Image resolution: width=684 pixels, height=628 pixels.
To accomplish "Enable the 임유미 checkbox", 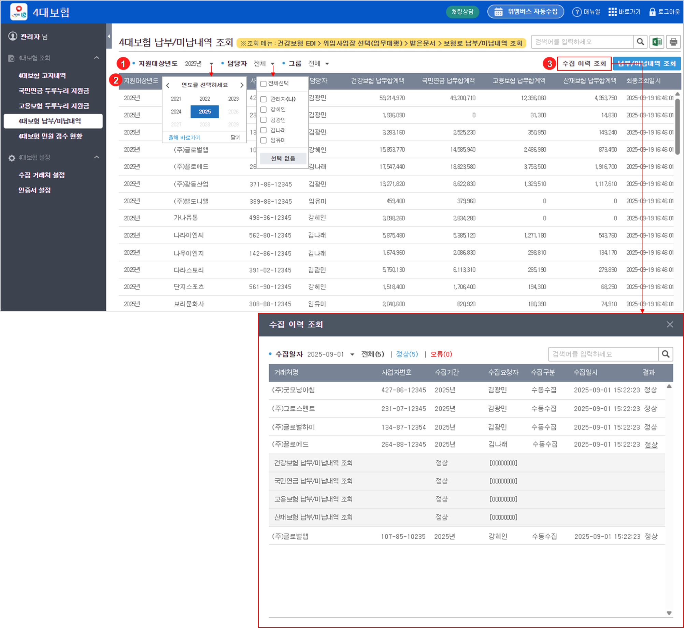I will 263,140.
